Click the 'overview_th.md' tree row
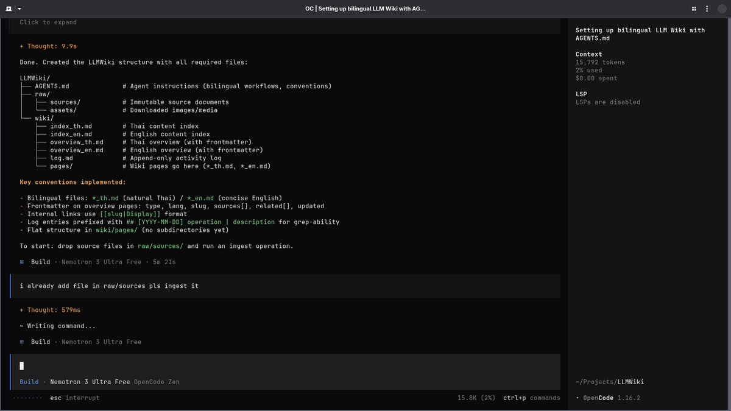This screenshot has width=731, height=411. (77, 142)
